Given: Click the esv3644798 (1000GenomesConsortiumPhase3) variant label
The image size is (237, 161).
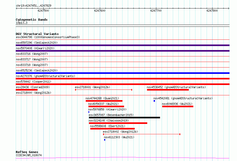Looking at the screenshot, I should 48,37.
